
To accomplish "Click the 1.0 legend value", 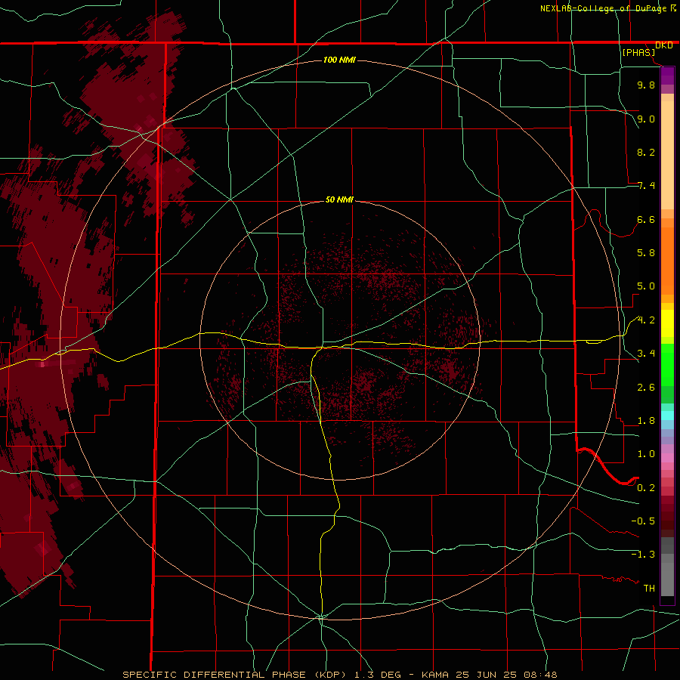I will [x=646, y=454].
